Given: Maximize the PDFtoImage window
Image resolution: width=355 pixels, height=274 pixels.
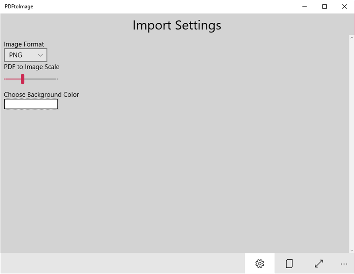Looking at the screenshot, I should coord(324,6).
